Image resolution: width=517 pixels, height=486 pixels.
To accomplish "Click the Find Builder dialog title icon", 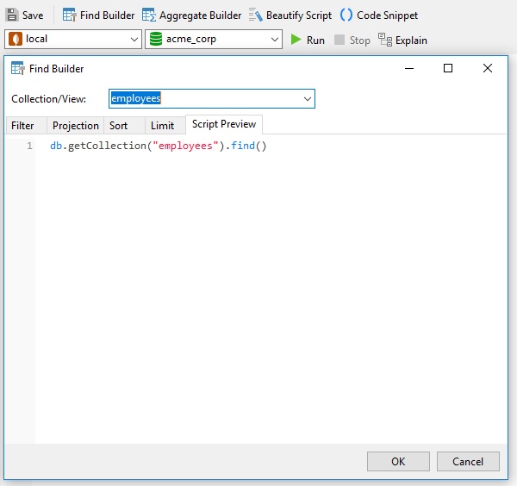I will point(17,68).
